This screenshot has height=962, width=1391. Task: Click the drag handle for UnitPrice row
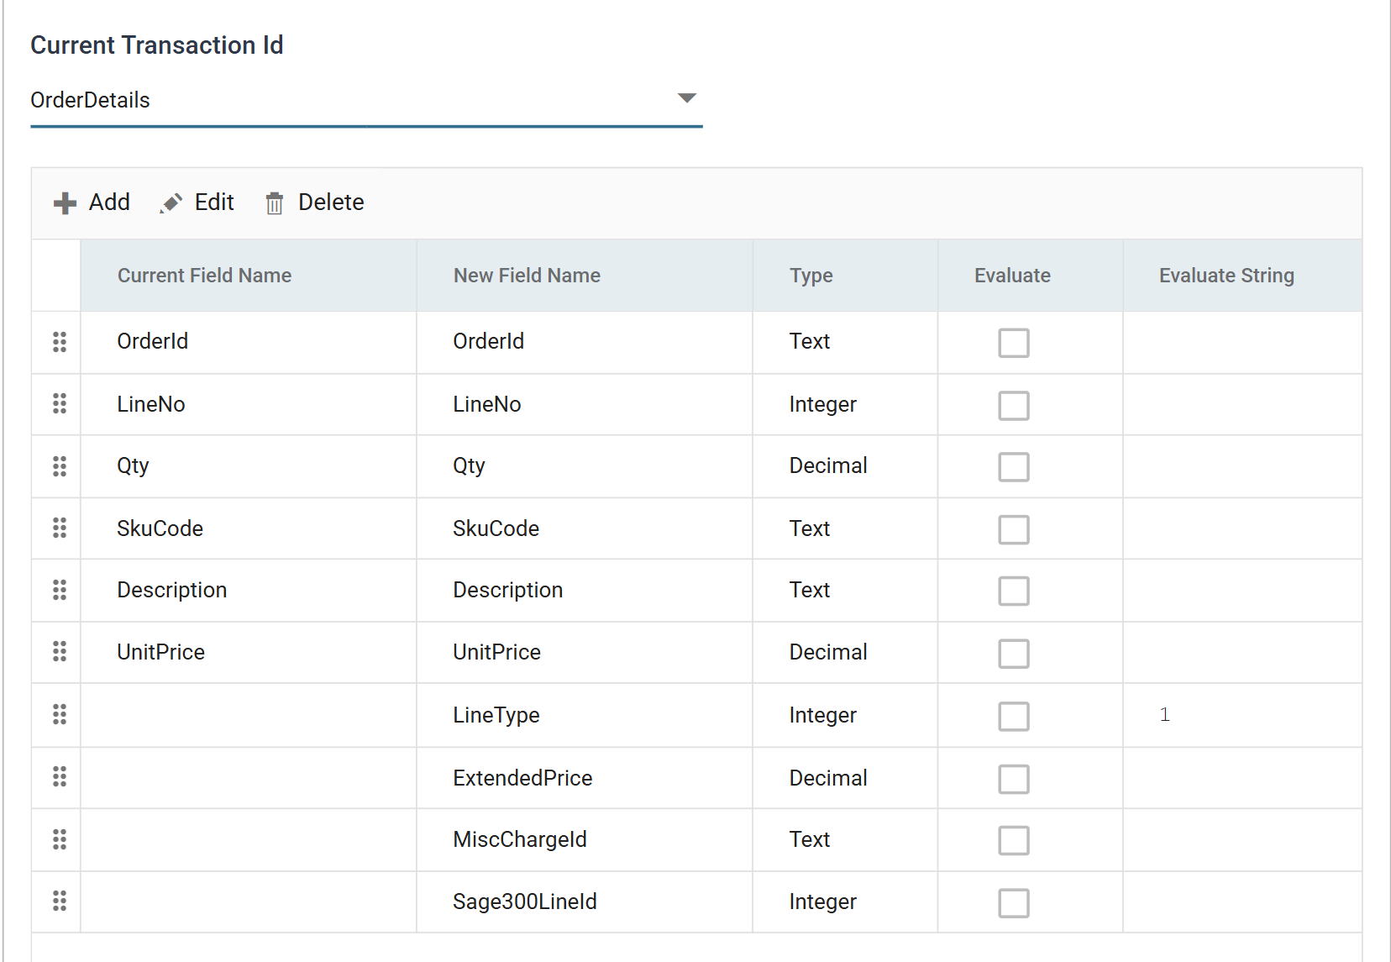click(x=60, y=651)
